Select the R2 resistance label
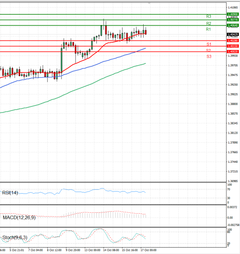240x254 pixels. click(x=208, y=24)
